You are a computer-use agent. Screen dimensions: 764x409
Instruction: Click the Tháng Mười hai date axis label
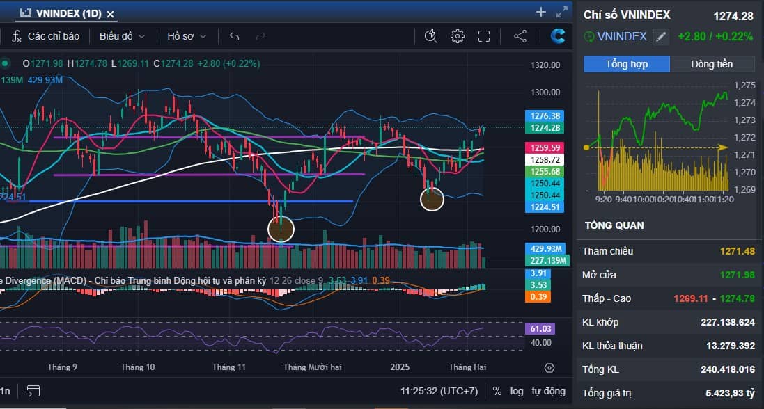coord(312,367)
